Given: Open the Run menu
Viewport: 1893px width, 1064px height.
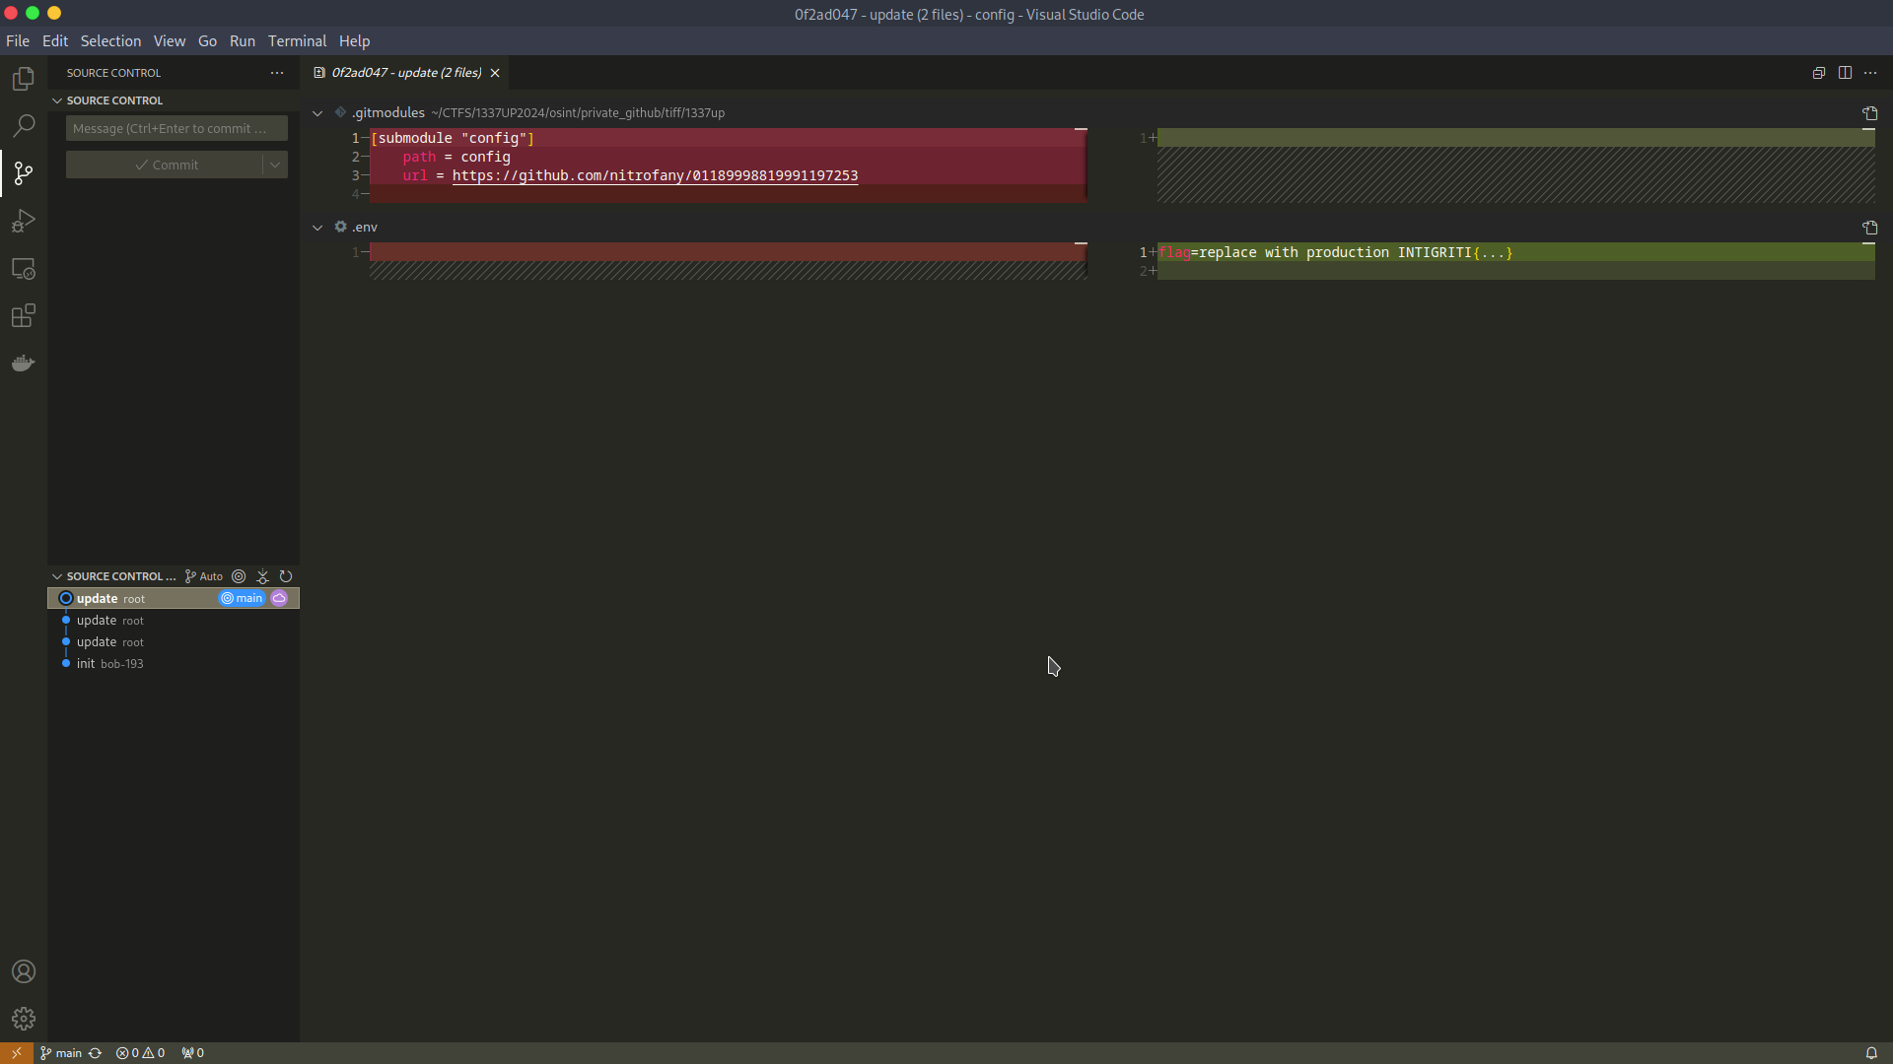Looking at the screenshot, I should tap(243, 41).
